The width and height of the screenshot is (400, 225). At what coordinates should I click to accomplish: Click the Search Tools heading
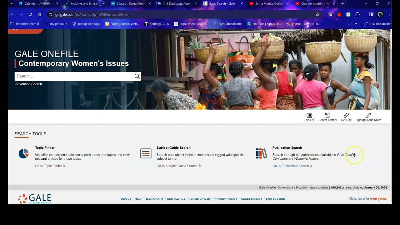click(30, 134)
